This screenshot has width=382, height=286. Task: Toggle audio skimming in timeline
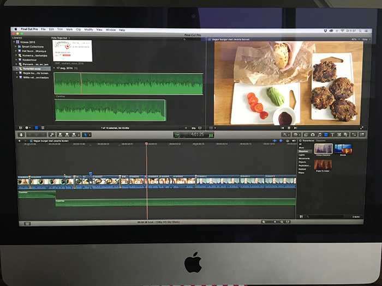281,141
